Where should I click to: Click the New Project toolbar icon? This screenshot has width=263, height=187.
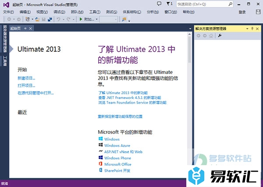click(x=28, y=19)
